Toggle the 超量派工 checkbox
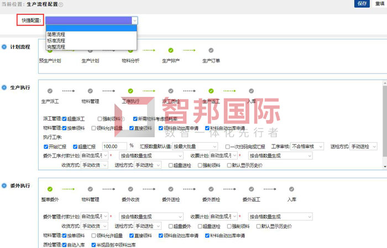Screen dimensions: 387x248 65,118
